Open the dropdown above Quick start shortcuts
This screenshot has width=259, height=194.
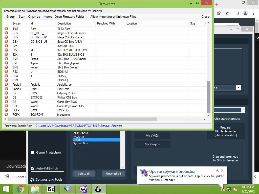[243, 110]
